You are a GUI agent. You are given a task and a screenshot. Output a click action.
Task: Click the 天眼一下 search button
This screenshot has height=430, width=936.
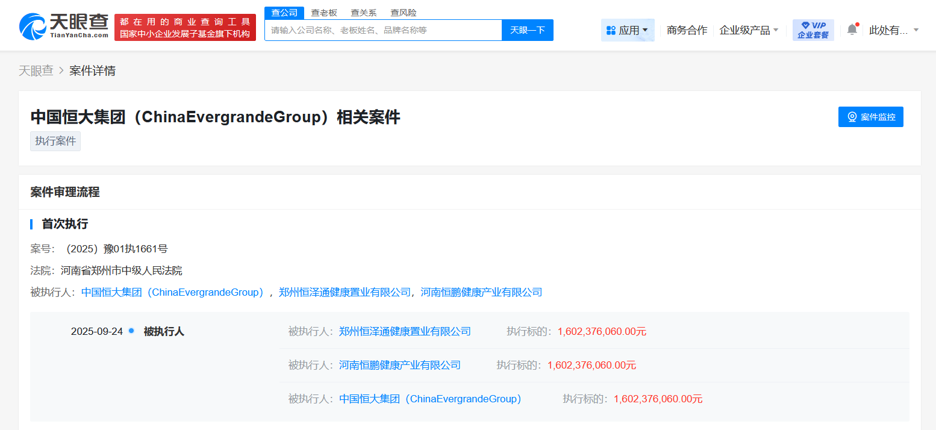528,30
